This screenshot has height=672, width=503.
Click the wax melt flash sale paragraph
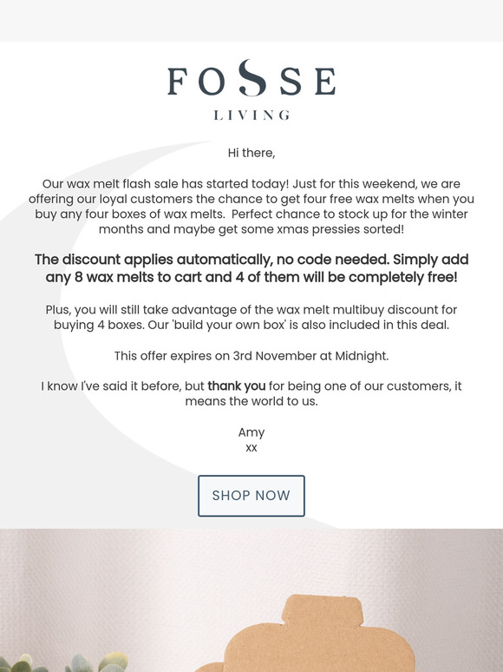click(x=251, y=207)
